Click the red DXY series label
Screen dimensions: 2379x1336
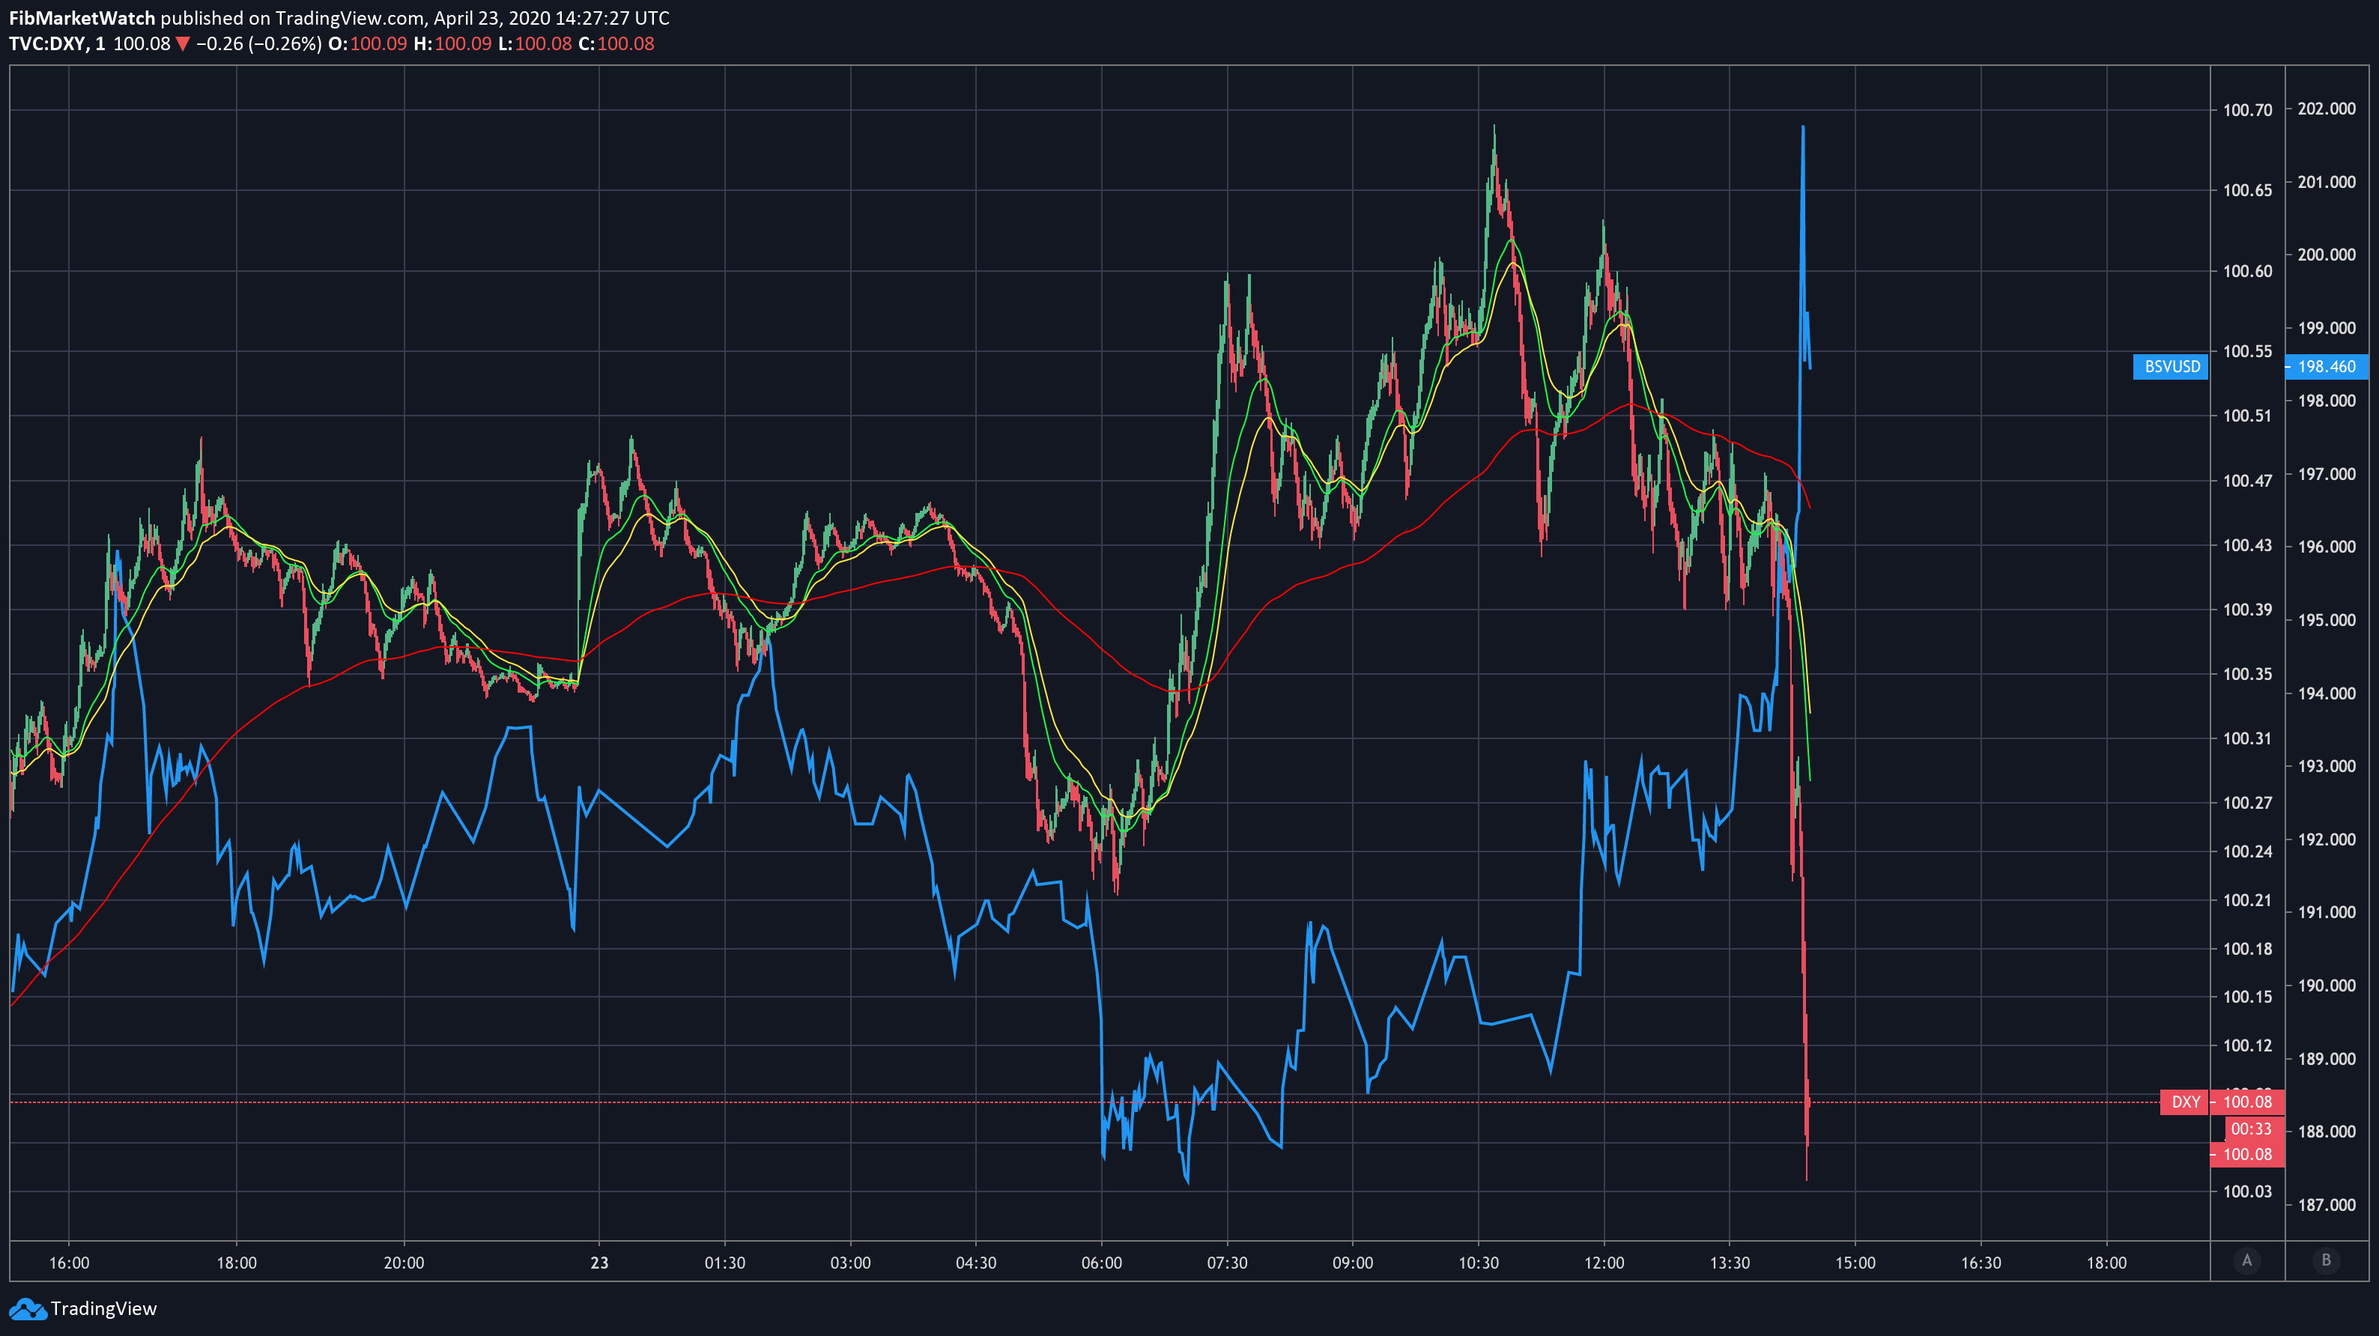pos(2185,1102)
